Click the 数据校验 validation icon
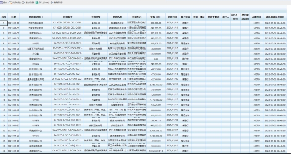The image size is (291, 154). point(10,3)
